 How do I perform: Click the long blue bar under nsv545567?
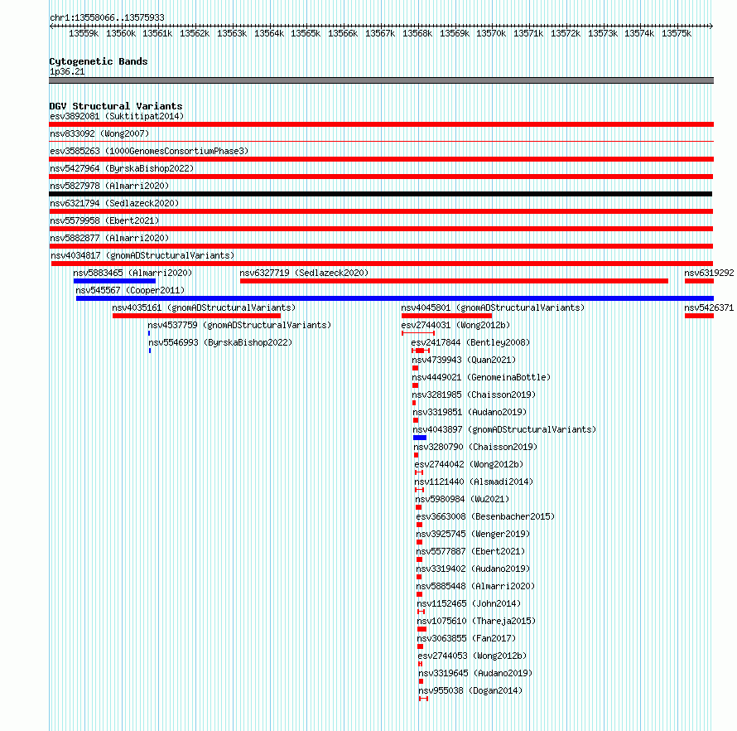(x=395, y=298)
